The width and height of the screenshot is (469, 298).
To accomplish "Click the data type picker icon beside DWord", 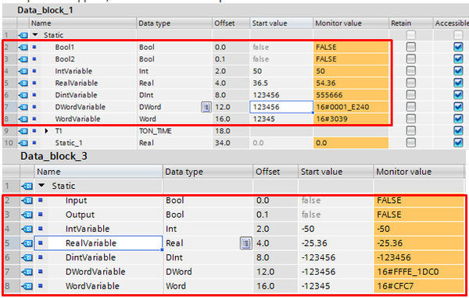I will [206, 107].
